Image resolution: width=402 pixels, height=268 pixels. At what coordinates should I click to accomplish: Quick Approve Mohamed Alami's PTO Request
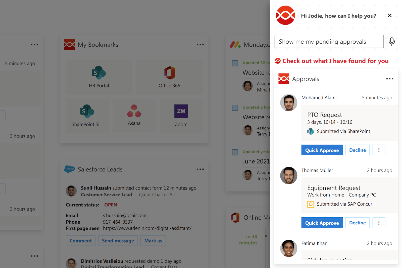coord(322,150)
